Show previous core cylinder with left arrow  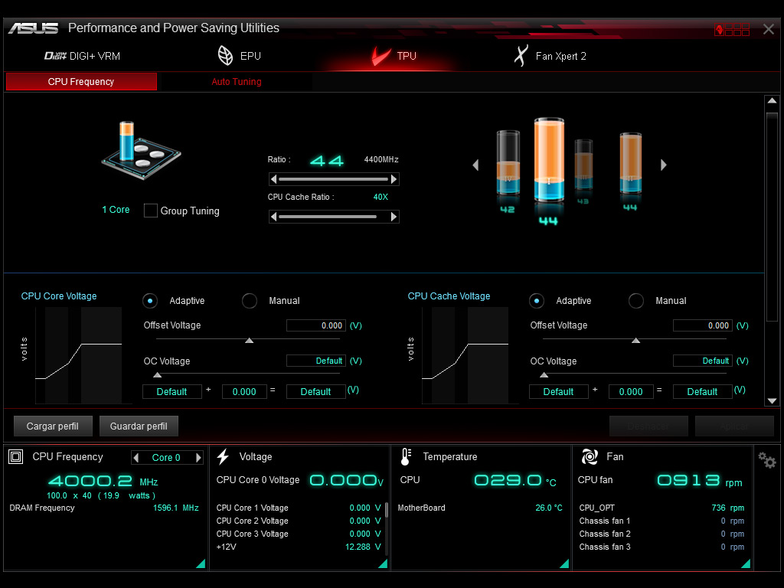point(475,165)
